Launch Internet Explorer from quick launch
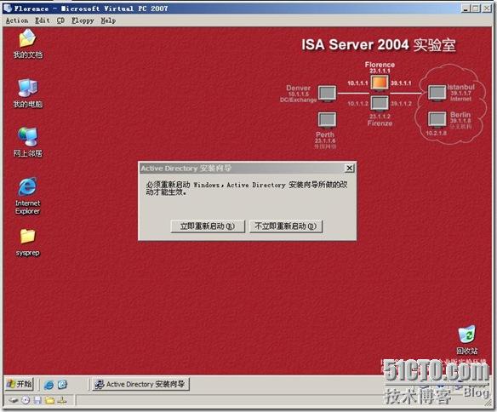This screenshot has width=497, height=412. 49,385
